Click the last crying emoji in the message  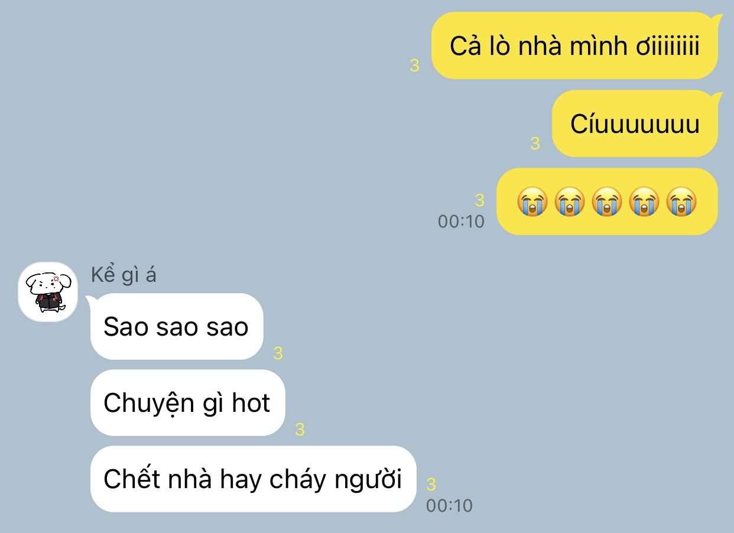point(681,201)
